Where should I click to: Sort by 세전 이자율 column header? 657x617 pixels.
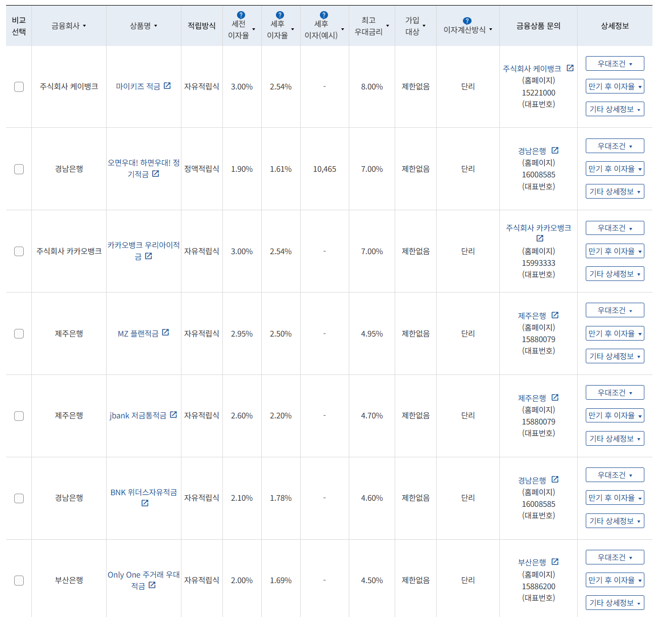pyautogui.click(x=242, y=30)
